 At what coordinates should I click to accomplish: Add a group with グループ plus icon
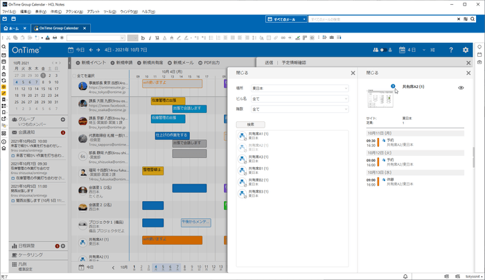63,120
